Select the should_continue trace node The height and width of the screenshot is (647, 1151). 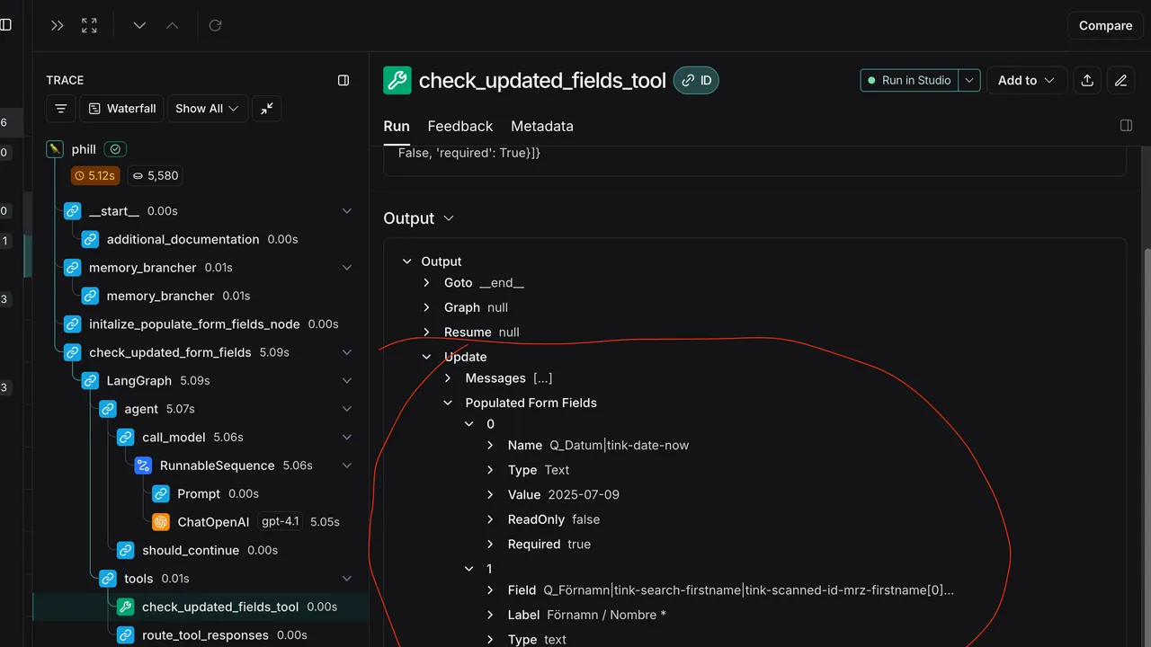191,550
